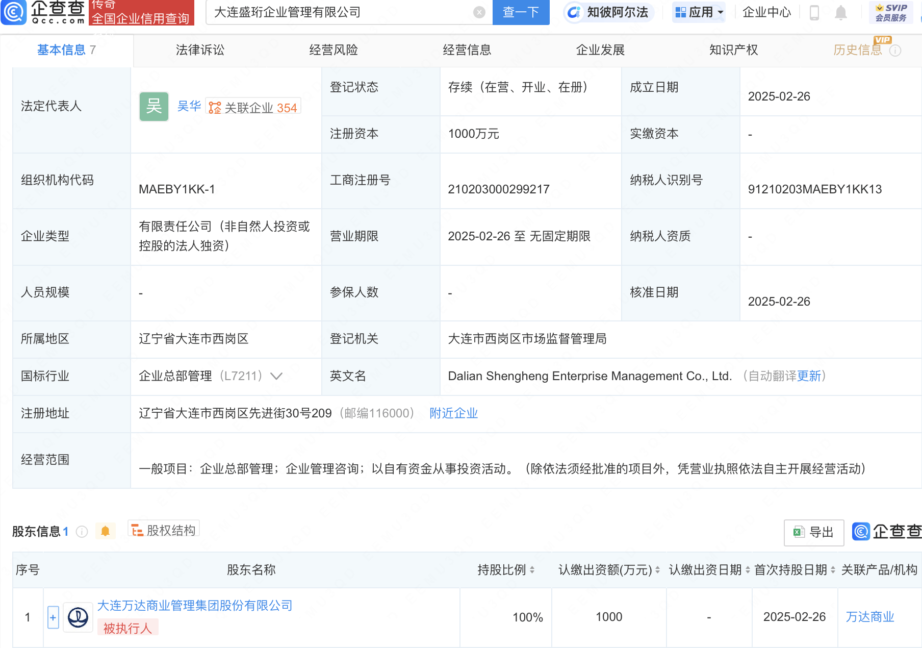Select registration number 210203000299217

499,189
